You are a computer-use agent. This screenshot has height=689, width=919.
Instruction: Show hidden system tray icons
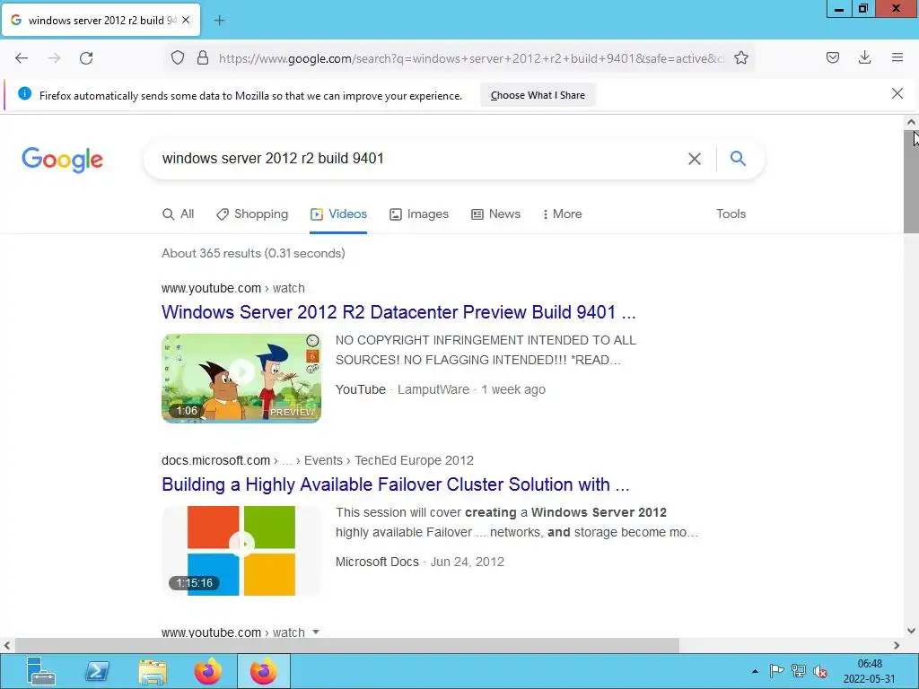755,671
